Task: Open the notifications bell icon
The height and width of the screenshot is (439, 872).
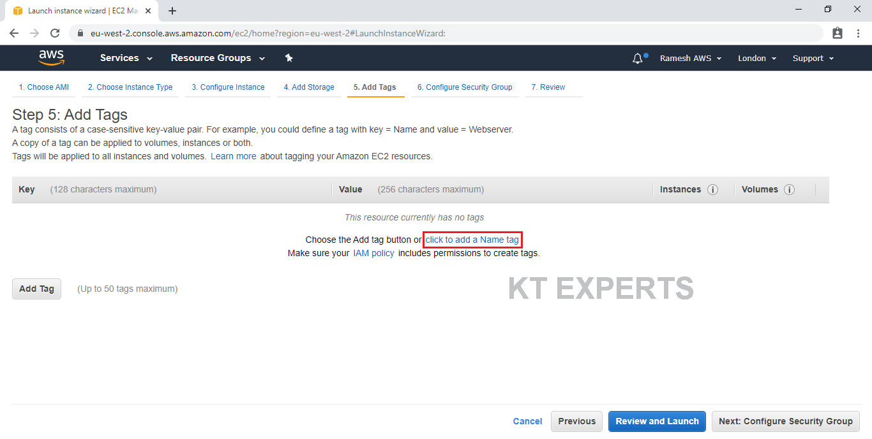Action: click(x=638, y=58)
